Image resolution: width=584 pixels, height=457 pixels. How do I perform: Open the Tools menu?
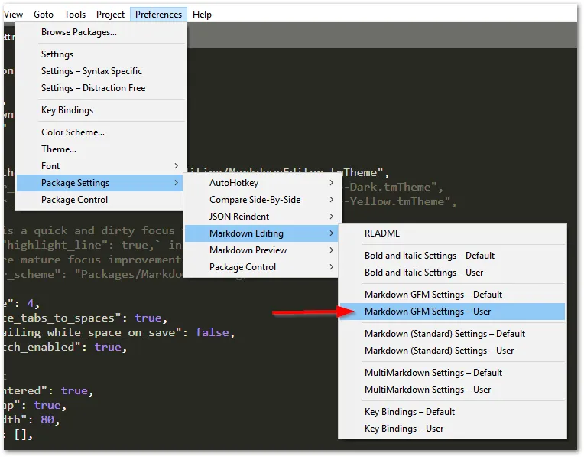point(75,15)
